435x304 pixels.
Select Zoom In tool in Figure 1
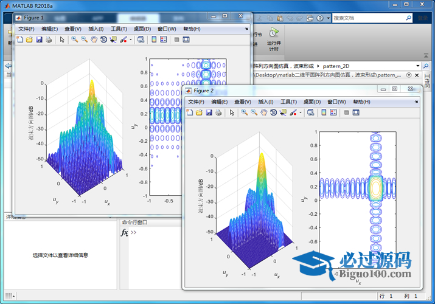pos(74,40)
